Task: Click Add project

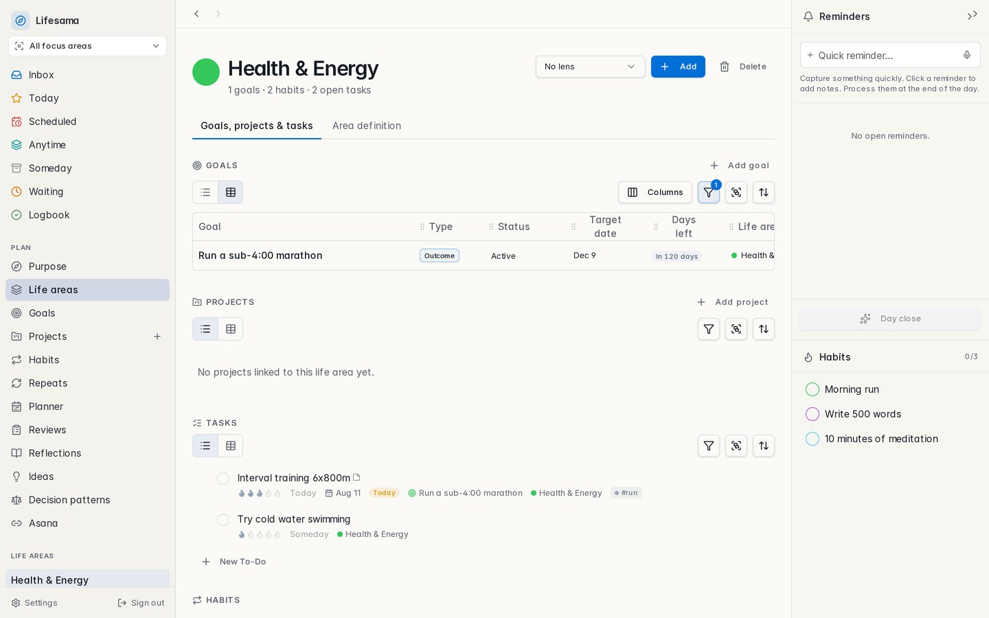Action: click(733, 302)
